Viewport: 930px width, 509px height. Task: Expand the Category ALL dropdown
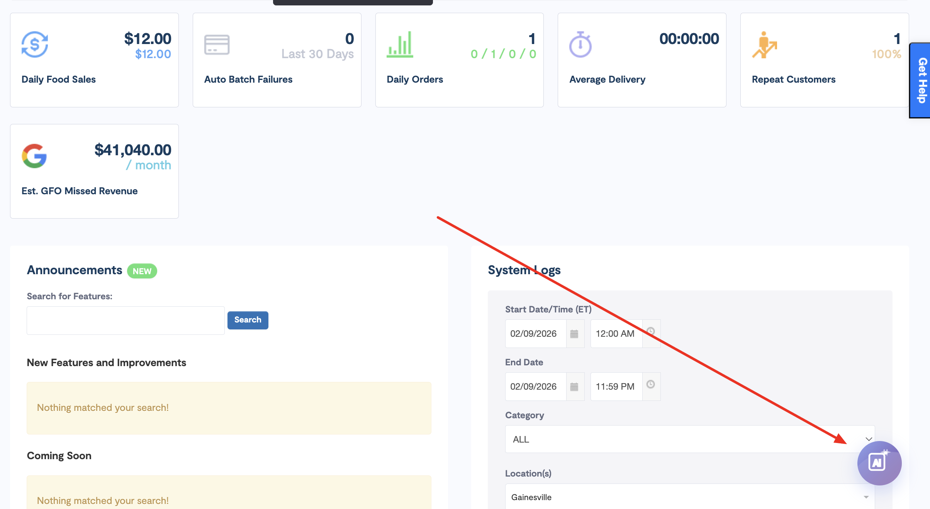coord(690,439)
